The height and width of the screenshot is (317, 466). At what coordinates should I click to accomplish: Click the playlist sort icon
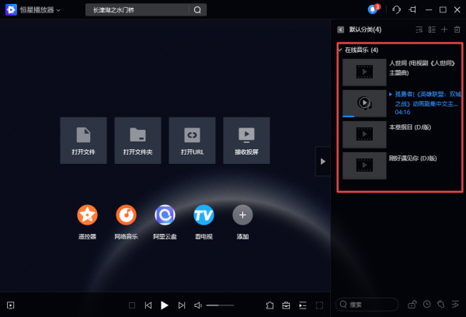419,30
